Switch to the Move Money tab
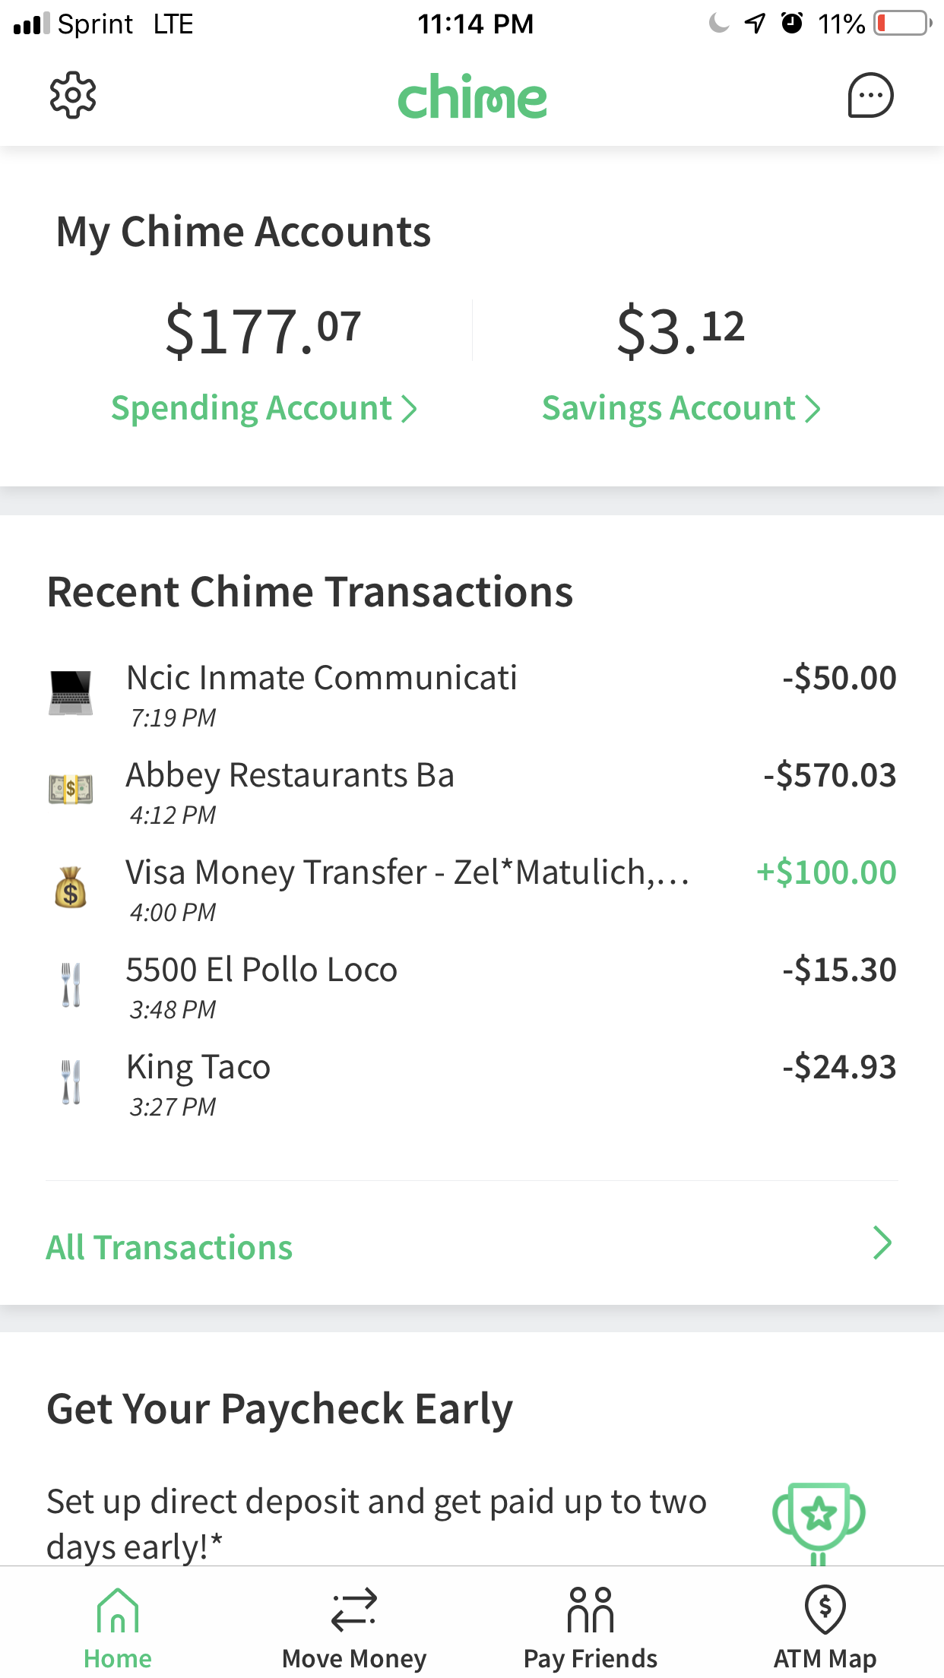The height and width of the screenshot is (1678, 944). [x=354, y=1628]
